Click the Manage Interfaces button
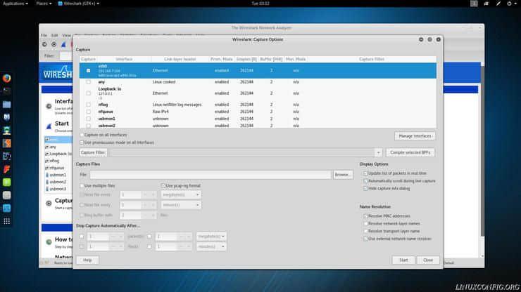521x292 pixels. click(415, 135)
